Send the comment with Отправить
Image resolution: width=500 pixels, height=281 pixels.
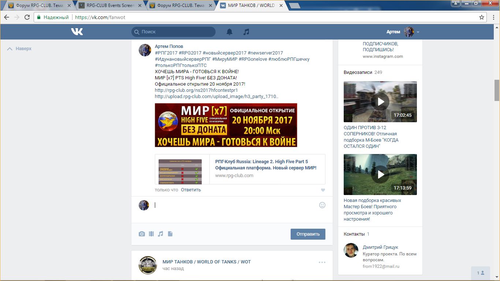coord(308,234)
